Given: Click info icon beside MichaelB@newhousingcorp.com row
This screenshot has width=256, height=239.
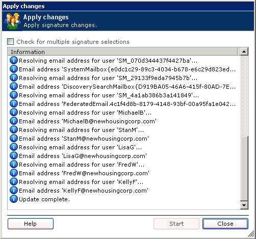Looking at the screenshot, I should (x=14, y=121).
